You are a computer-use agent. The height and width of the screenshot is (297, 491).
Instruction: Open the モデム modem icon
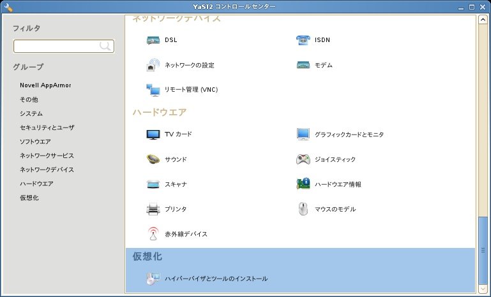(303, 65)
